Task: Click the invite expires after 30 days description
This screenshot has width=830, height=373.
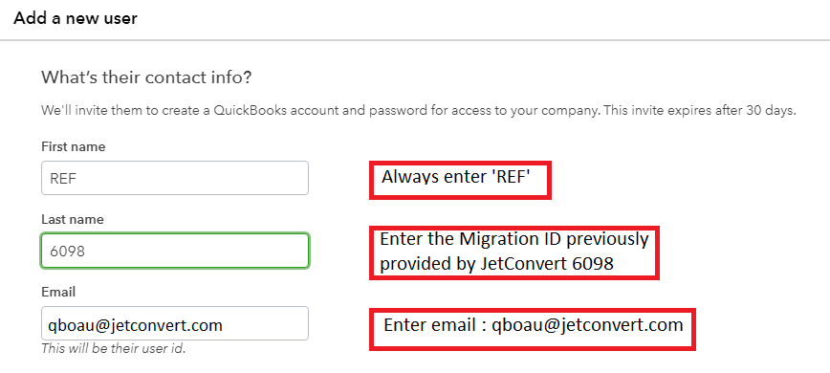Action: (x=419, y=111)
